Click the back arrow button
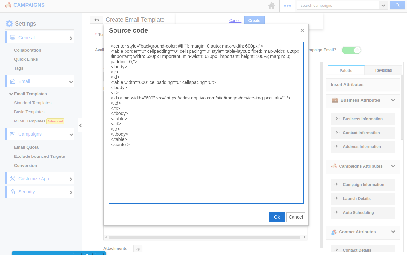407x255 pixels. pyautogui.click(x=97, y=20)
